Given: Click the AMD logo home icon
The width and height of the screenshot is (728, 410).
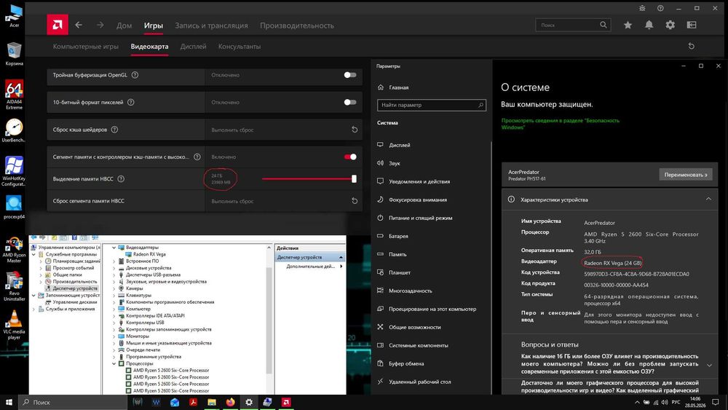Looking at the screenshot, I should click(58, 25).
